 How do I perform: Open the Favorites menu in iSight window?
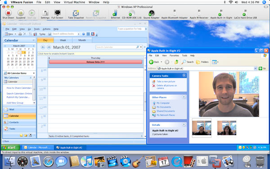coord(174,55)
